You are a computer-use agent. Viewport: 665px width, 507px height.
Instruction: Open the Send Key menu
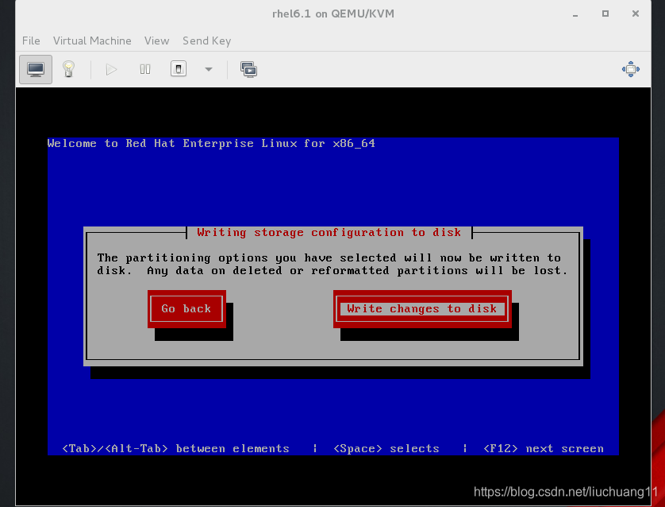pyautogui.click(x=206, y=41)
